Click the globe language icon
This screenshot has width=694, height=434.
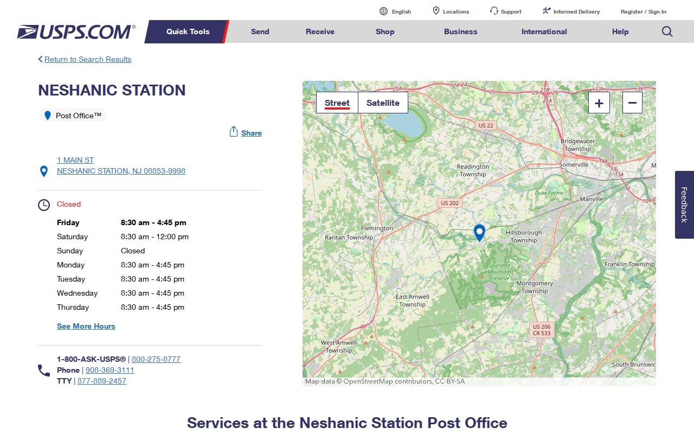pos(384,11)
